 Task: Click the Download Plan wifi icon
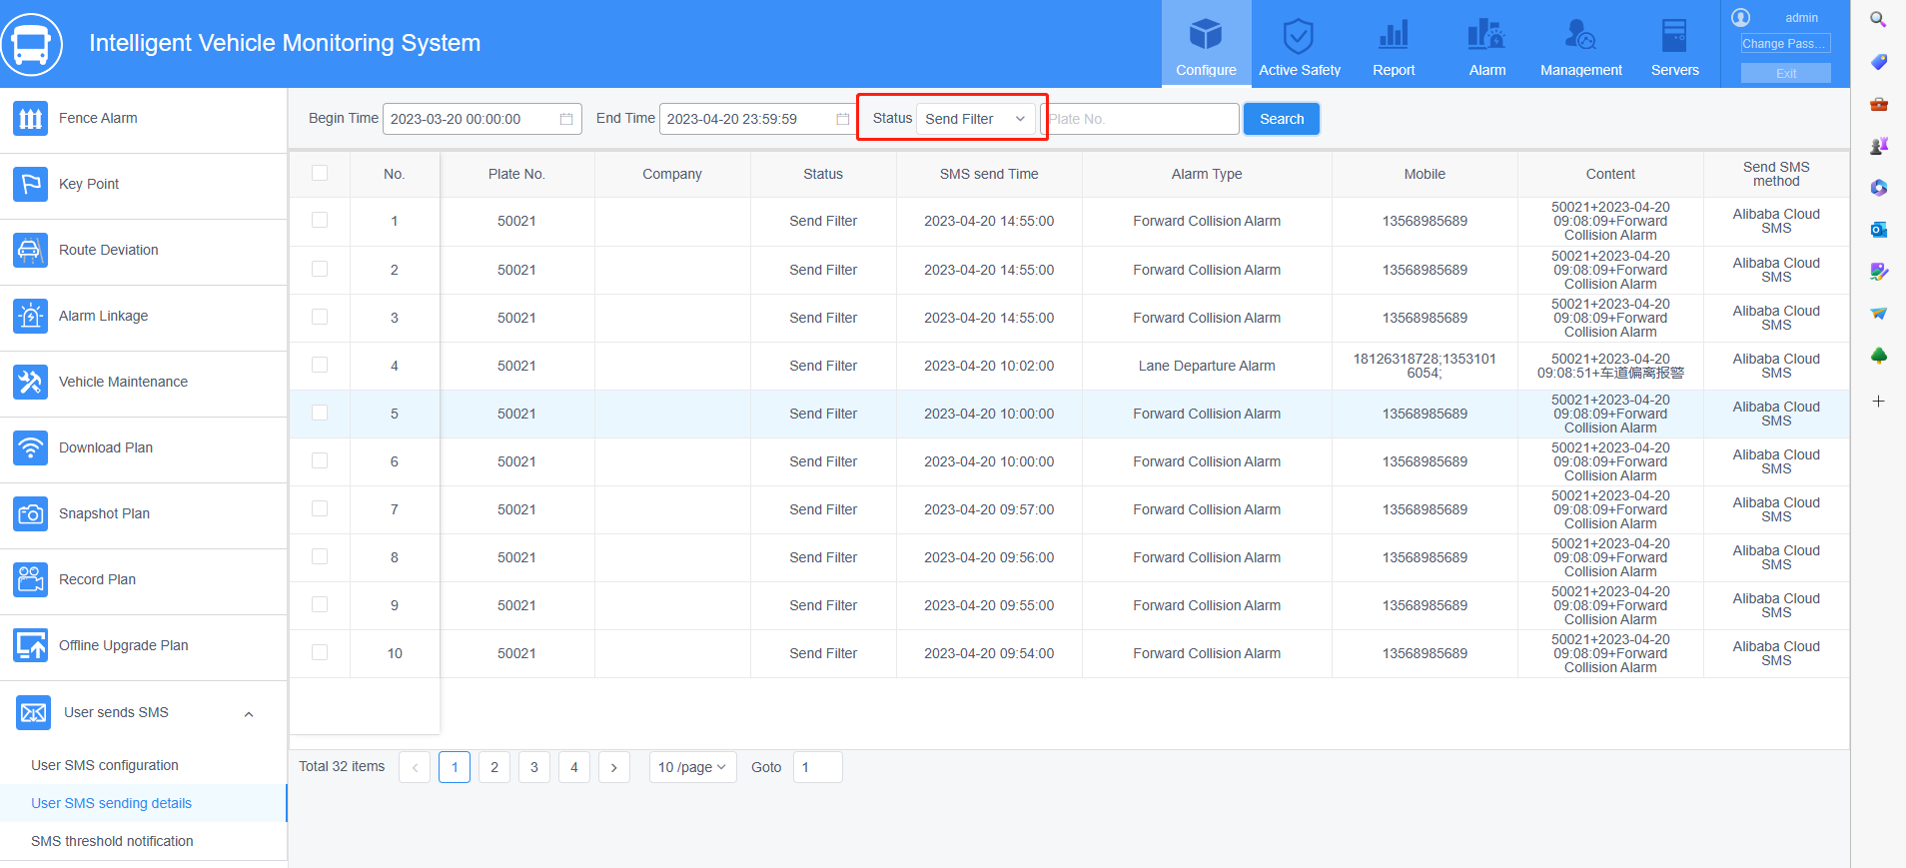tap(31, 448)
